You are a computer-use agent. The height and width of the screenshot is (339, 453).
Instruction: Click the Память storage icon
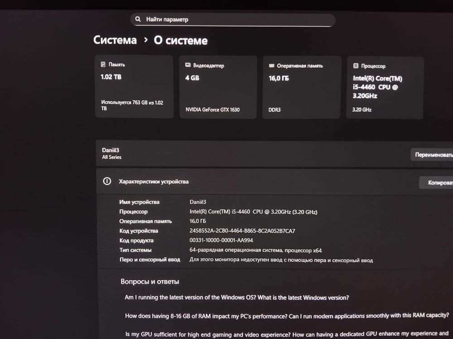[103, 64]
